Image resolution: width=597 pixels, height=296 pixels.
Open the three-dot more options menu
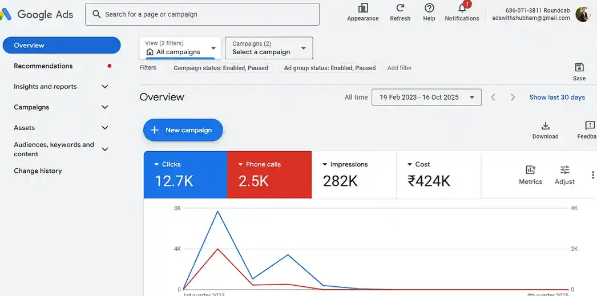click(x=592, y=175)
